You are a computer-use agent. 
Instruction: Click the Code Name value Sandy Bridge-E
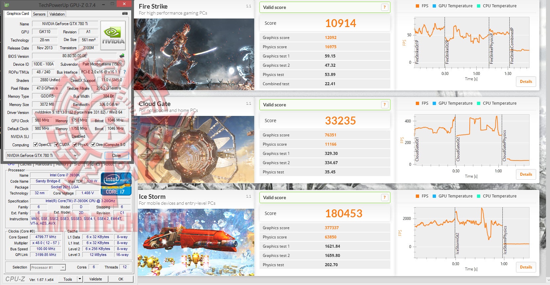(x=48, y=181)
